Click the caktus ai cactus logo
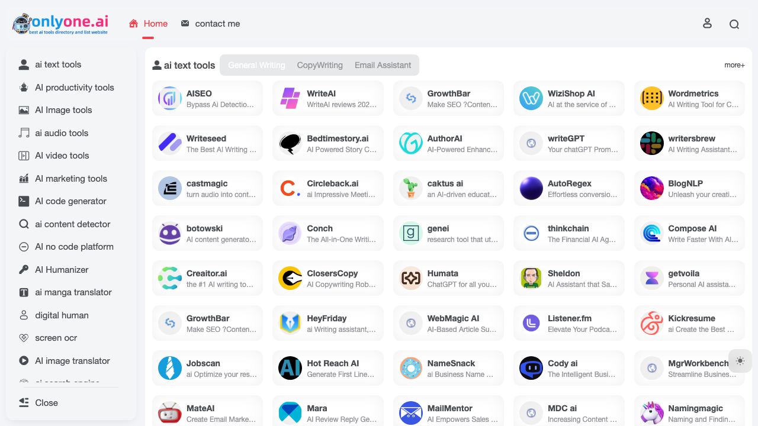The image size is (758, 426). click(x=411, y=188)
